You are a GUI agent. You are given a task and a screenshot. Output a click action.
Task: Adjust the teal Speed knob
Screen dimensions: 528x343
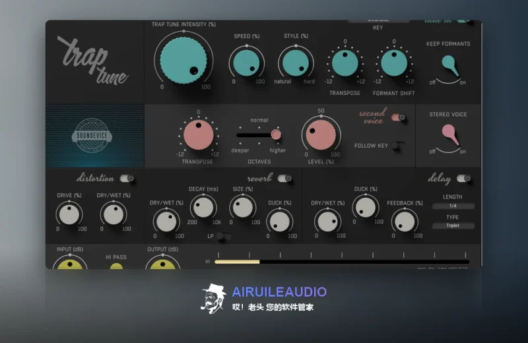point(246,63)
